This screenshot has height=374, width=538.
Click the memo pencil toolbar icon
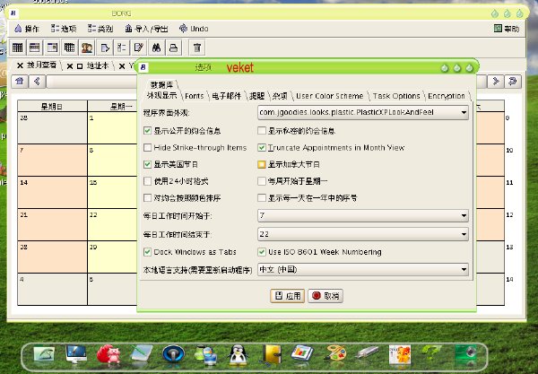click(x=139, y=48)
